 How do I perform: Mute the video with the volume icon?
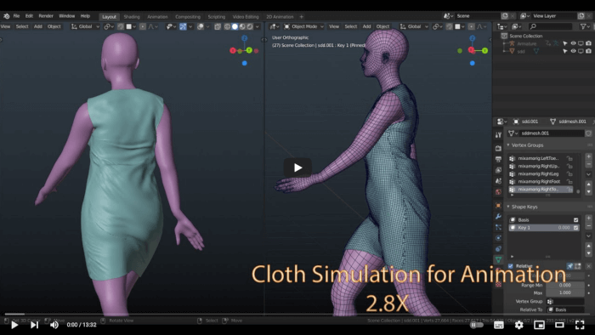pos(54,325)
